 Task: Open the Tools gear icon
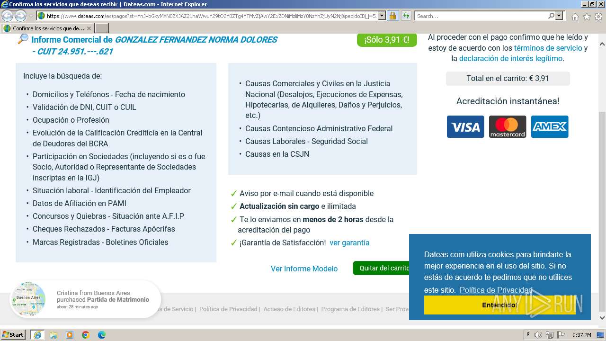tap(598, 17)
